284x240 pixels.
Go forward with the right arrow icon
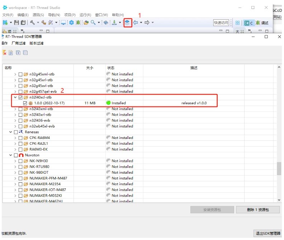(x=147, y=23)
